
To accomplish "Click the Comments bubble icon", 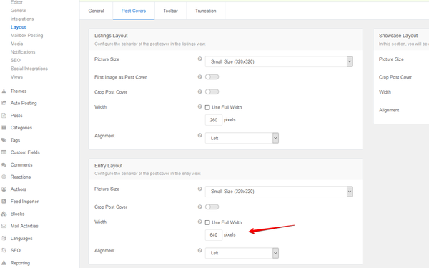I will tap(4, 164).
